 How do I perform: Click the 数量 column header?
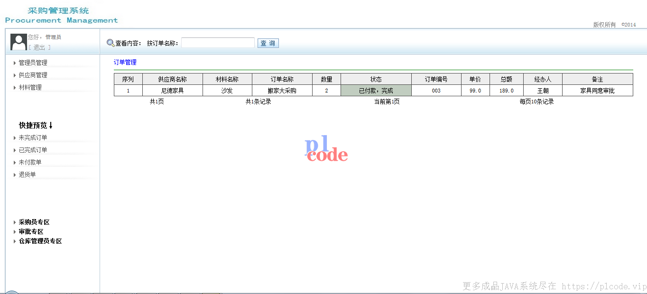326,79
